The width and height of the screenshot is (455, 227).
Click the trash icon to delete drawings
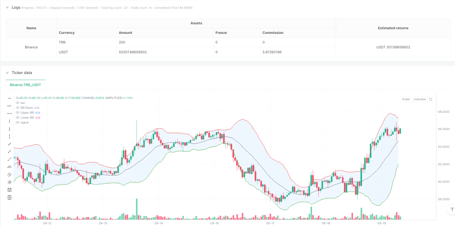[x=9, y=197]
